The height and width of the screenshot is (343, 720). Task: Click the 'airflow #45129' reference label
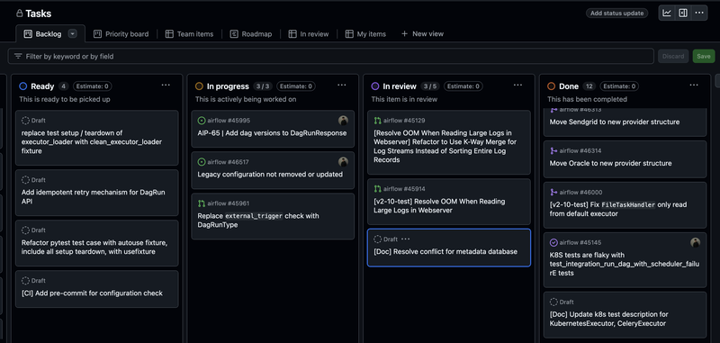404,121
